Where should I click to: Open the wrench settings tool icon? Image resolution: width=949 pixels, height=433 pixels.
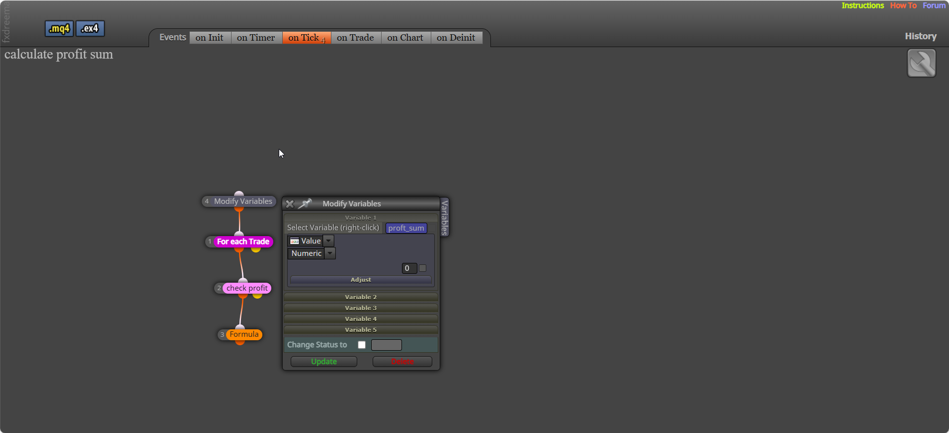[x=921, y=63]
